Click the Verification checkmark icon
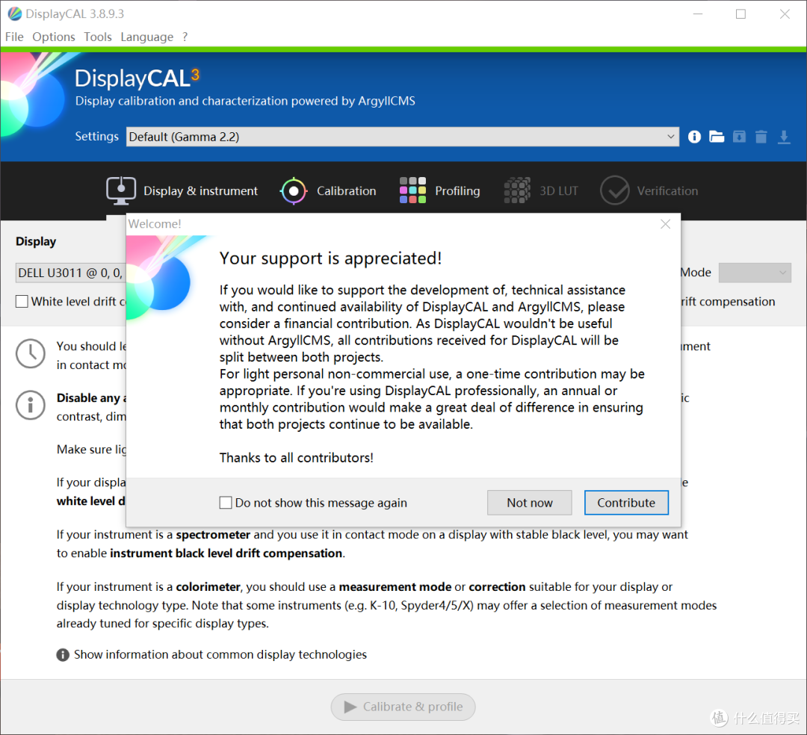807x735 pixels. pos(614,190)
